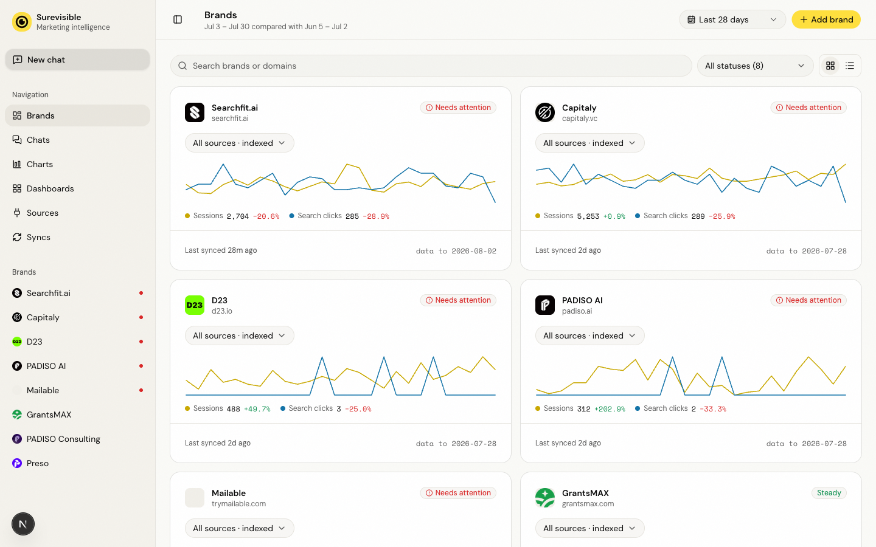
Task: Switch to grid view layout
Action: [x=830, y=66]
